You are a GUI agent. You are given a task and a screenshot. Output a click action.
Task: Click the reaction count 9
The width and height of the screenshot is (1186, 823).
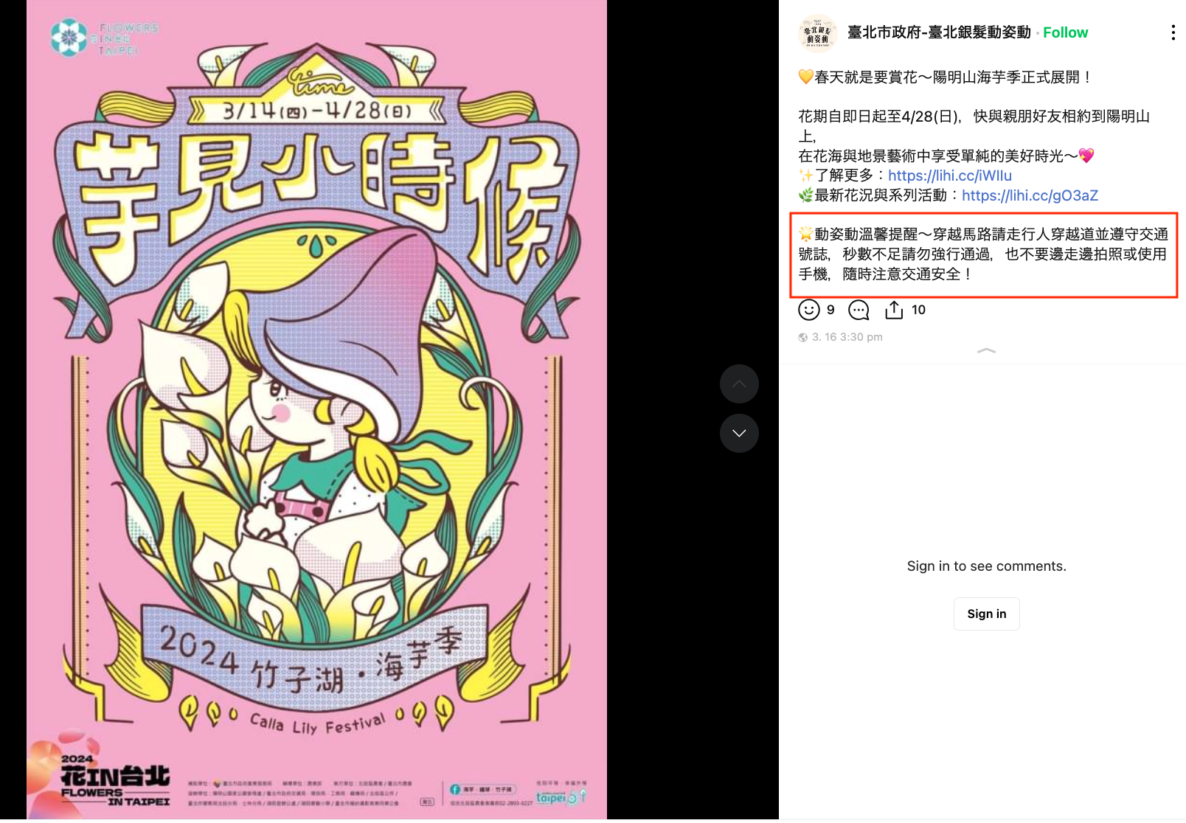[x=830, y=310]
